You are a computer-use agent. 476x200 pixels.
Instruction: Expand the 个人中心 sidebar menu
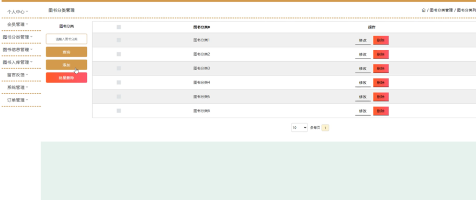18,12
